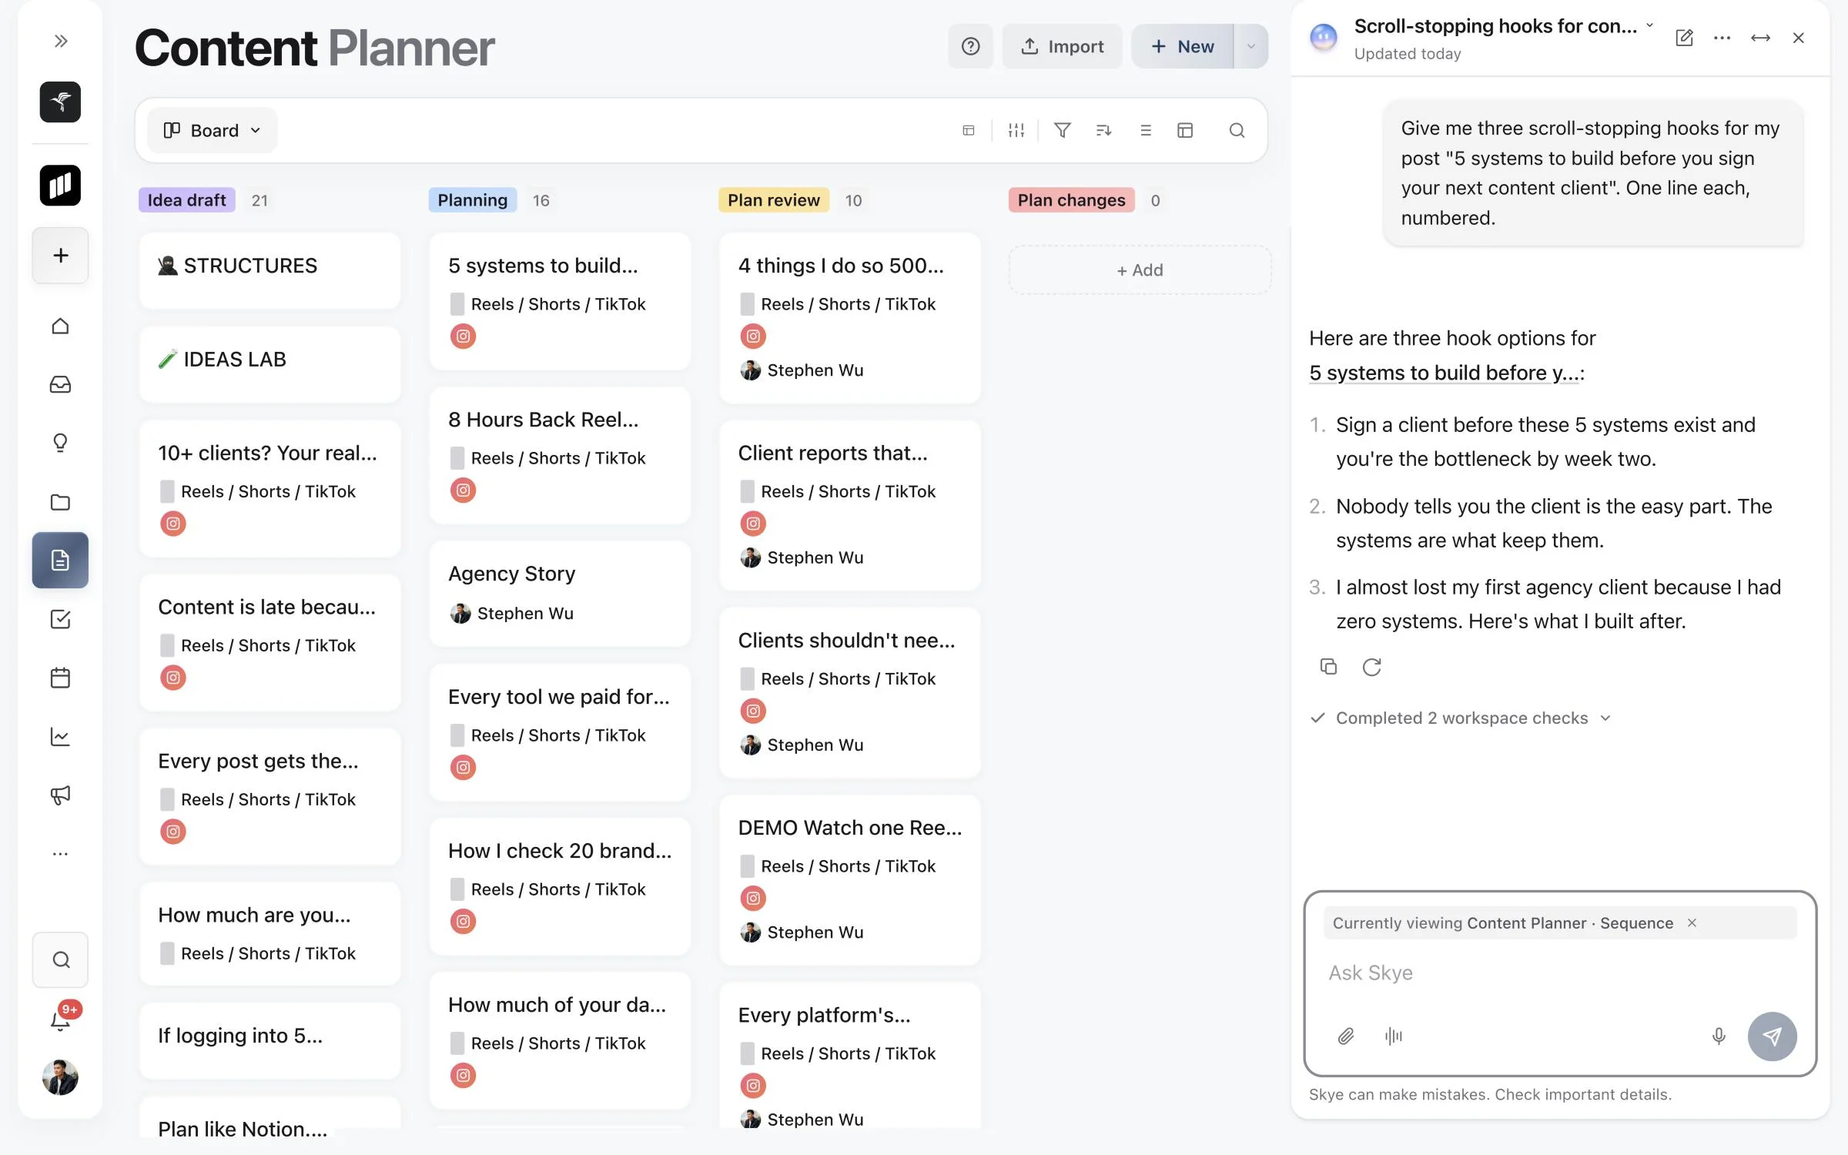Open the board toolbar search icon
Screen dimensions: 1848x1155
[x=1237, y=130]
